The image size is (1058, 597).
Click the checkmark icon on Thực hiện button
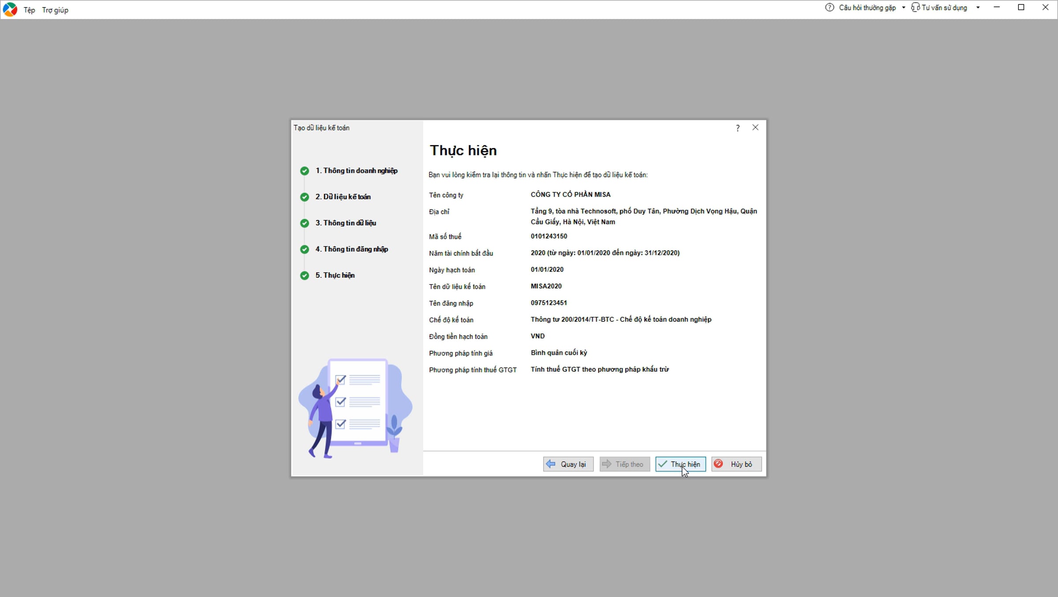(x=663, y=463)
